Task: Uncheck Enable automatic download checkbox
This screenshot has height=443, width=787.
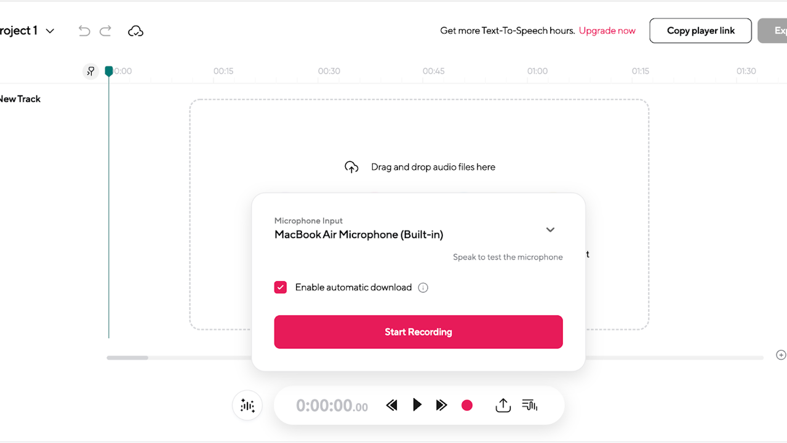Action: point(281,287)
